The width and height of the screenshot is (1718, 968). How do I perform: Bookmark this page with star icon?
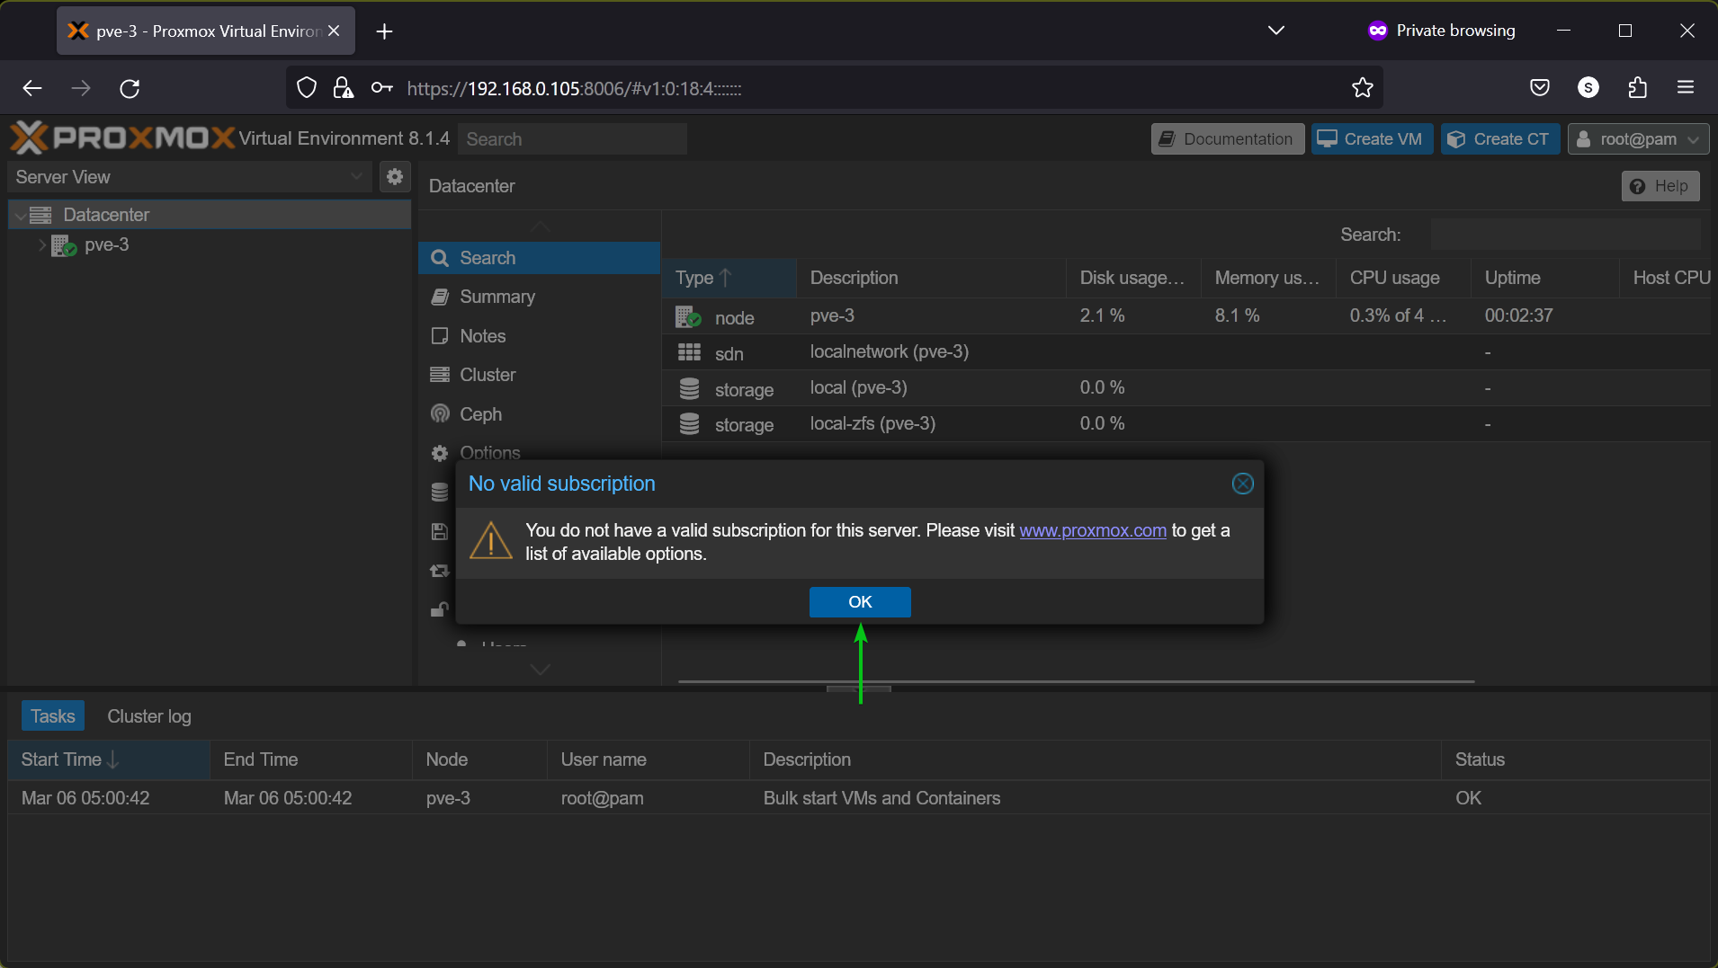coord(1362,88)
